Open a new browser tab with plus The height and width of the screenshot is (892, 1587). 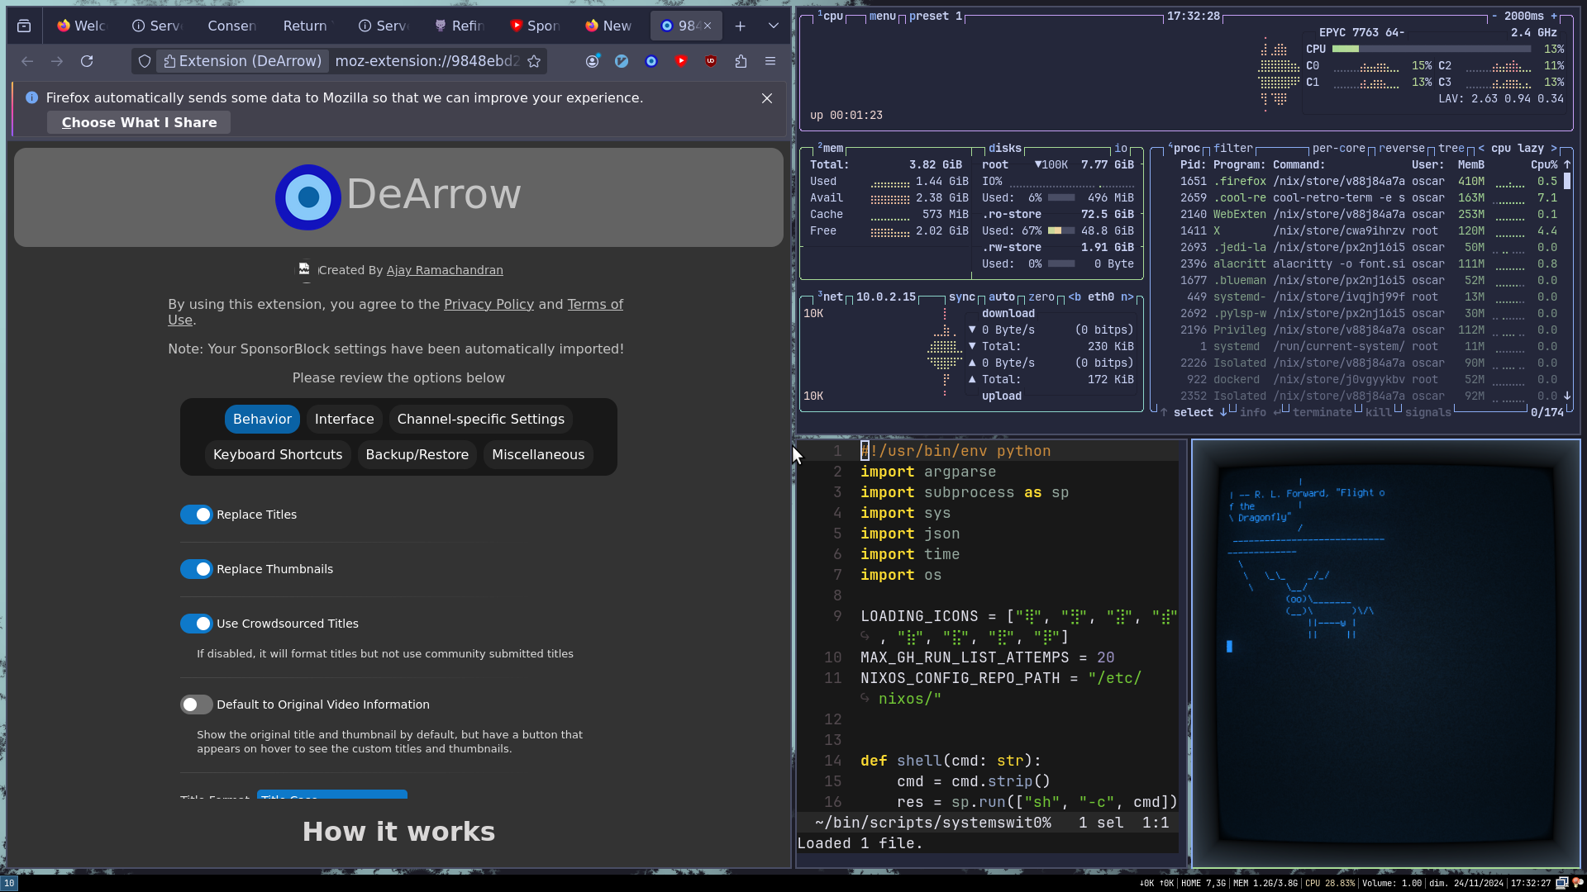coord(740,26)
